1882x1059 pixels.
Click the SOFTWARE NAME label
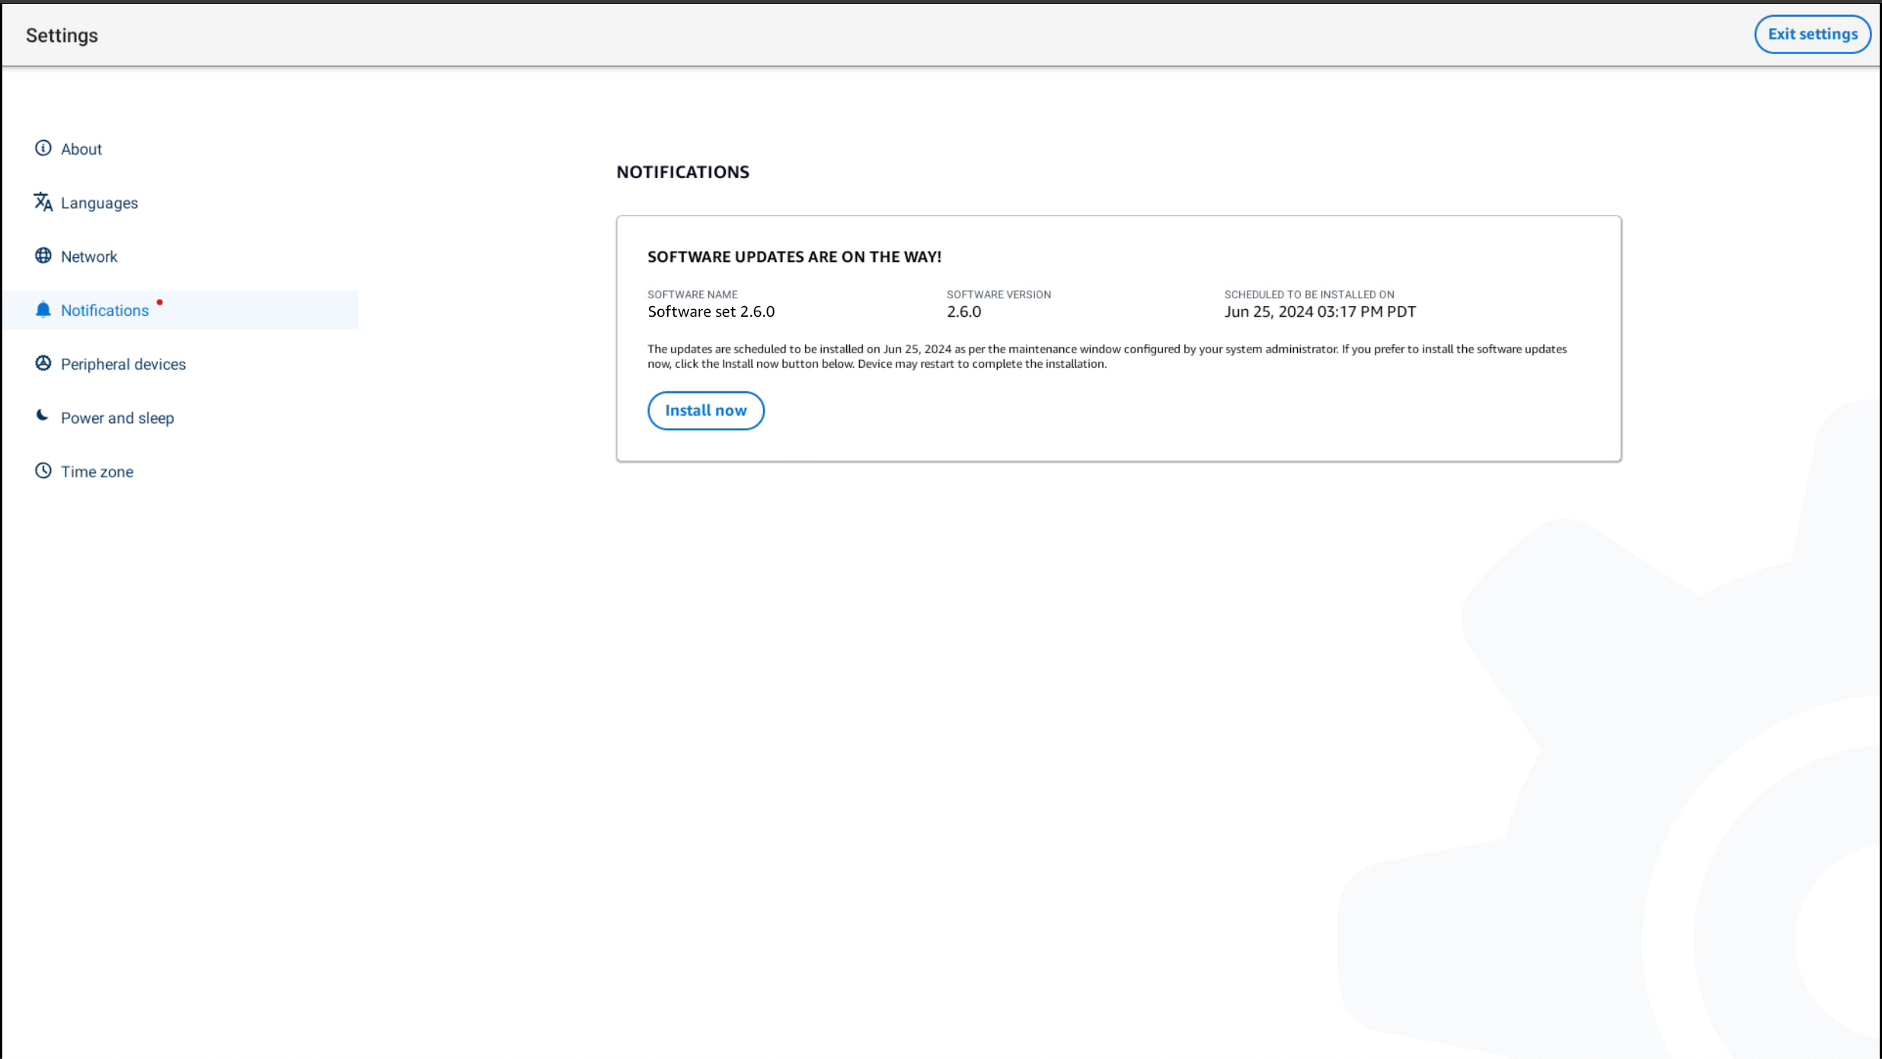point(692,295)
